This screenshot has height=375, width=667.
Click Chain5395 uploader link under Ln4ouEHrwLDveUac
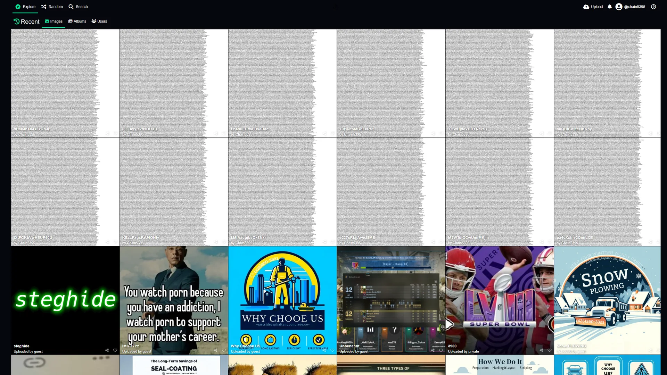click(244, 135)
